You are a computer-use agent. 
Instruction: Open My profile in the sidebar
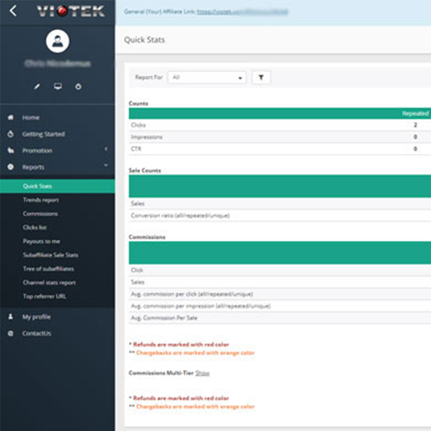click(x=36, y=317)
